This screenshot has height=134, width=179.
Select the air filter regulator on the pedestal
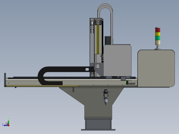pos(106,97)
